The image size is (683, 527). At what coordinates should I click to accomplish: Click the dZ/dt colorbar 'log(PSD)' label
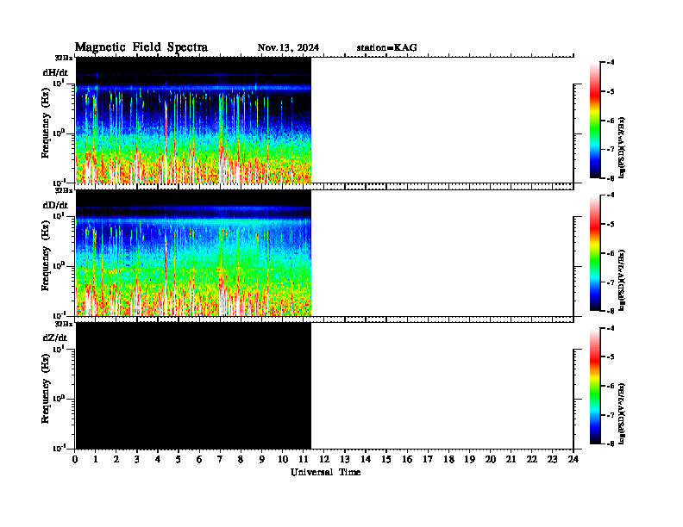[622, 413]
